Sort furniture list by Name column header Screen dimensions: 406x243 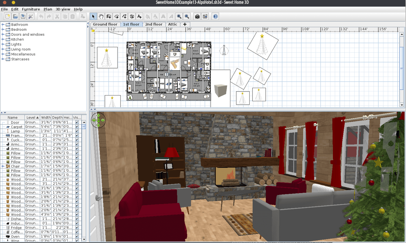(13, 117)
